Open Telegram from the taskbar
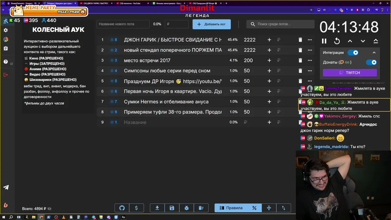 point(93,217)
